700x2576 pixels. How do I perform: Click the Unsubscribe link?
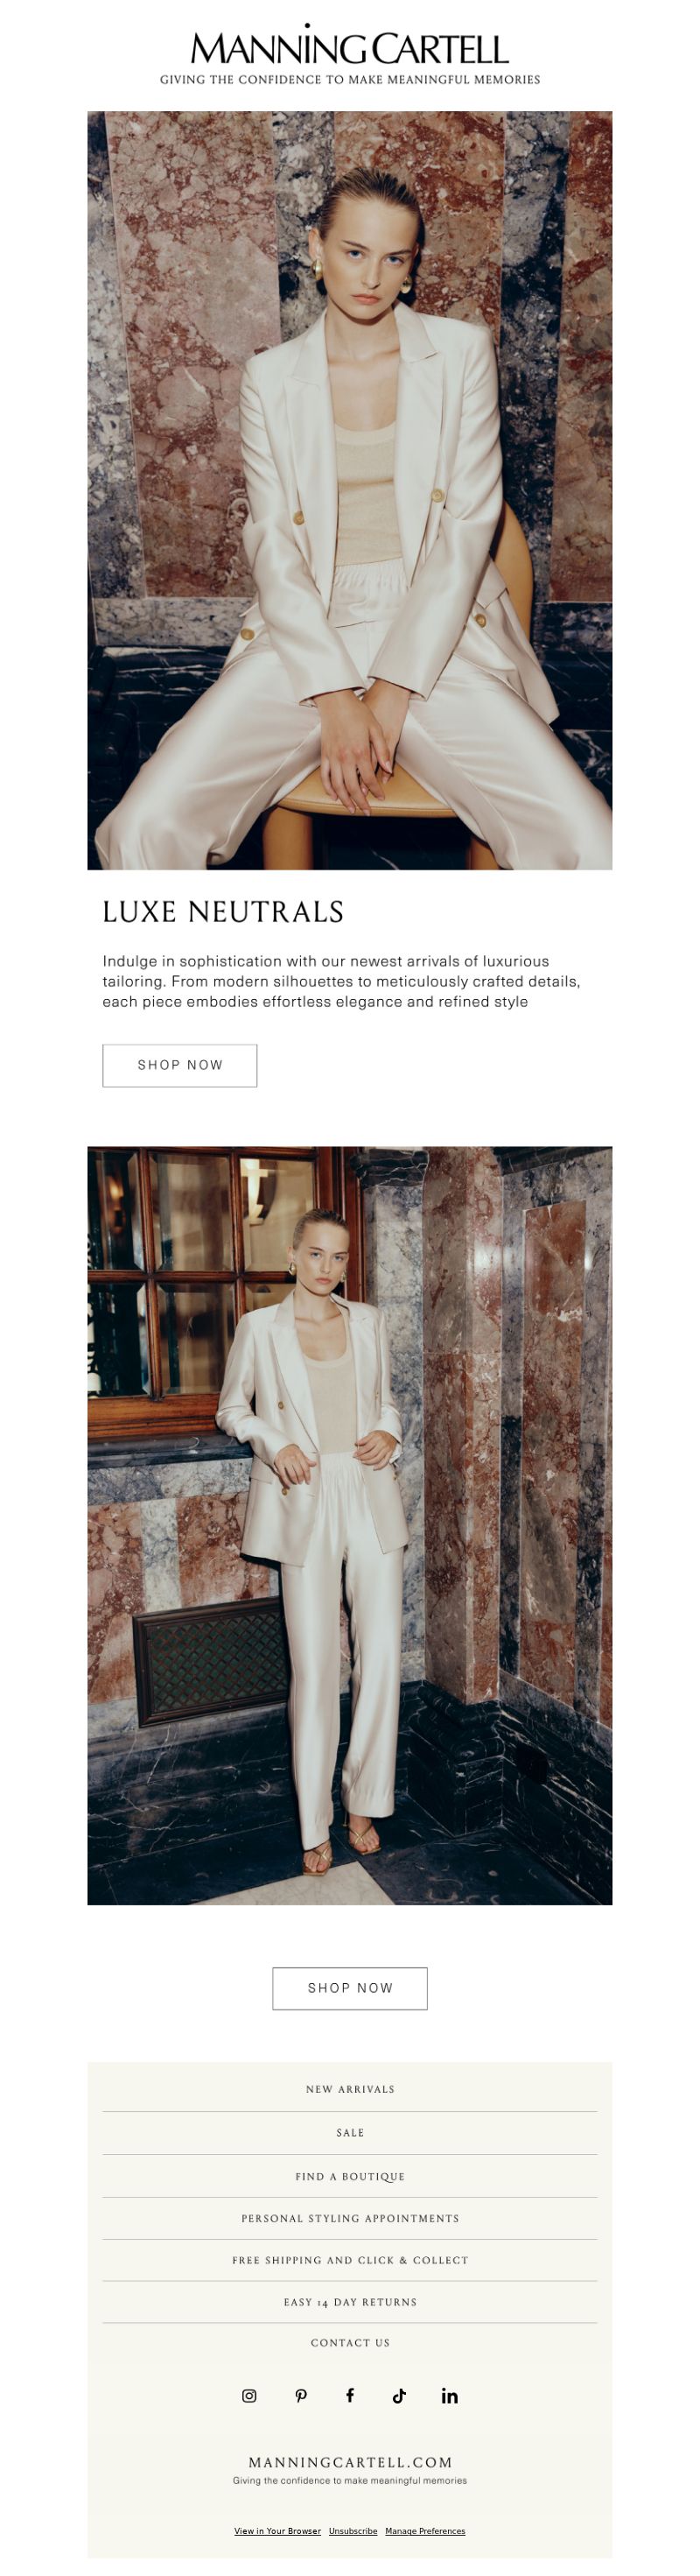tap(353, 2531)
